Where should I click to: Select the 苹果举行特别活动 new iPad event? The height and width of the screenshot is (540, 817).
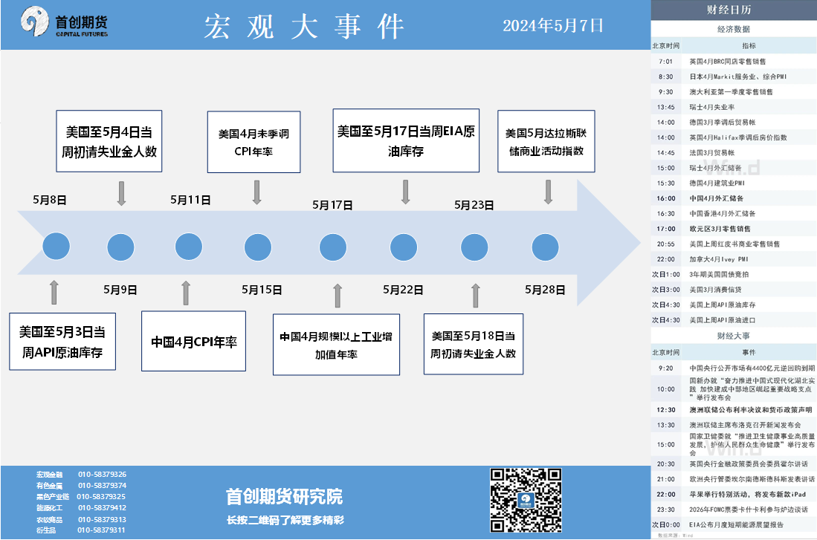tap(734, 494)
